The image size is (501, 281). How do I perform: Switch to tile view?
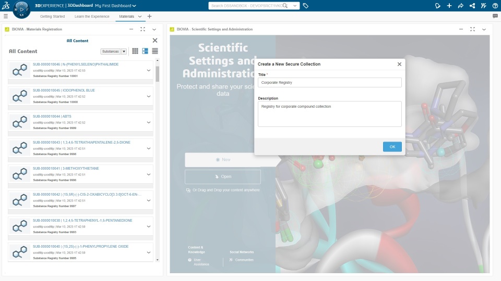tap(145, 51)
